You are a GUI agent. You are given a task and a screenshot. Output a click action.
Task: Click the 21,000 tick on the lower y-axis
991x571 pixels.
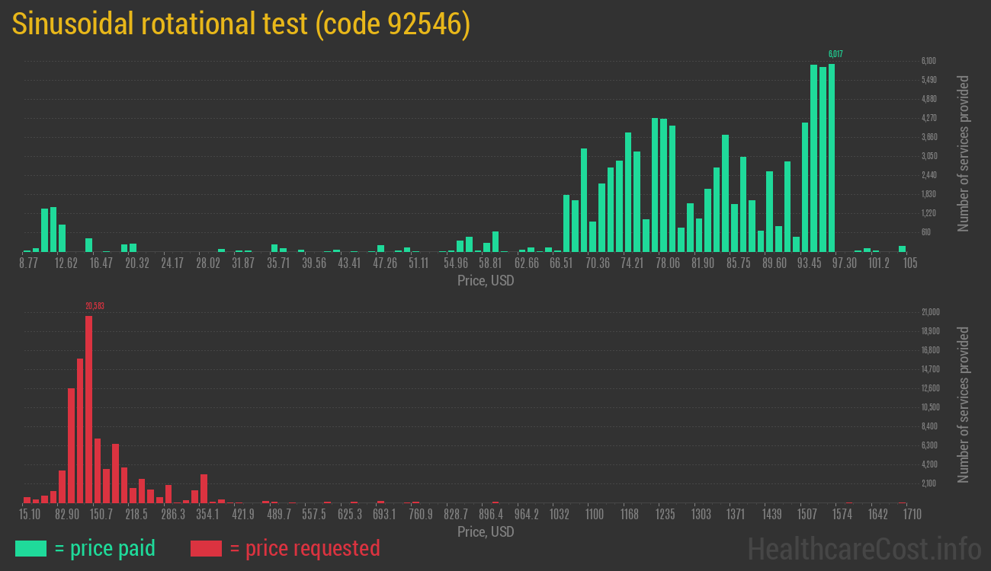(930, 312)
